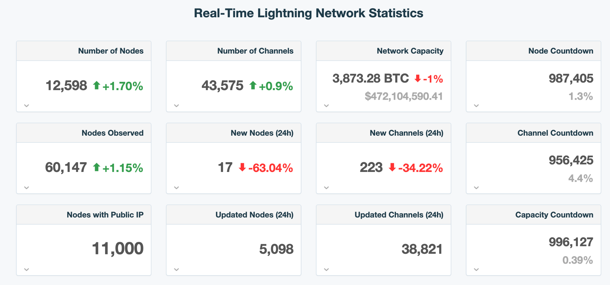This screenshot has width=610, height=285.
Task: Expand the Number of Channels card chevron
Action: pyautogui.click(x=176, y=106)
